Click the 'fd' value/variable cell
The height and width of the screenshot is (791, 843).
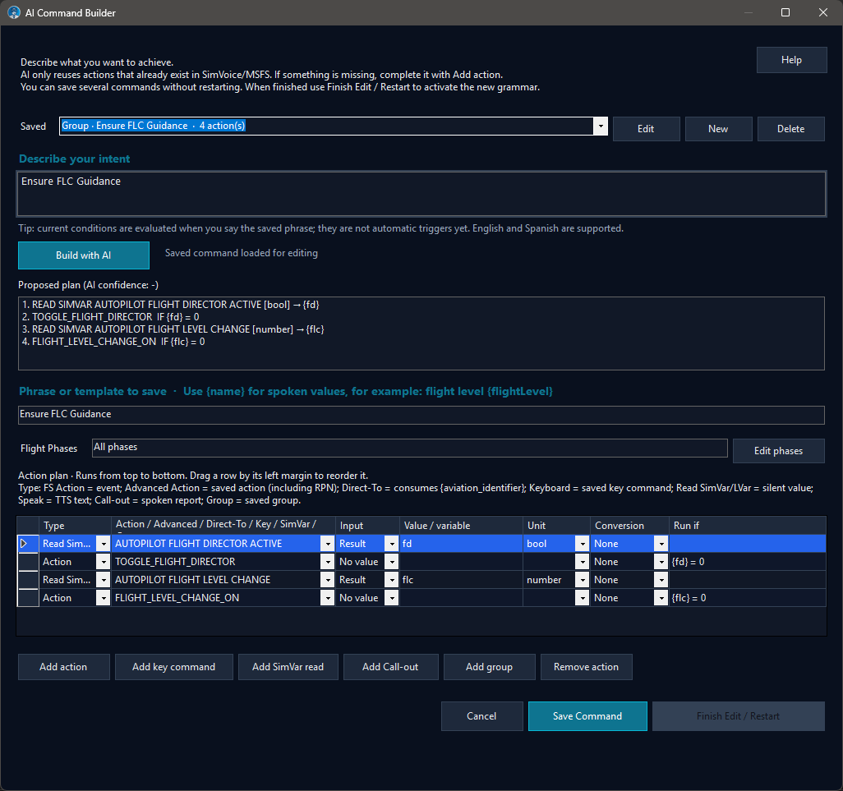point(461,544)
